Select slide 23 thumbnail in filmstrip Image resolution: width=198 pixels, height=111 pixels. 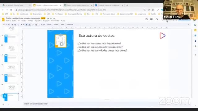point(11,78)
